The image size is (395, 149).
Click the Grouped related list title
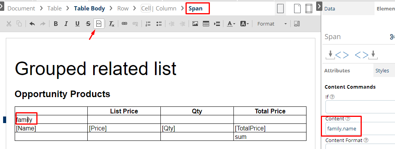[x=96, y=69]
